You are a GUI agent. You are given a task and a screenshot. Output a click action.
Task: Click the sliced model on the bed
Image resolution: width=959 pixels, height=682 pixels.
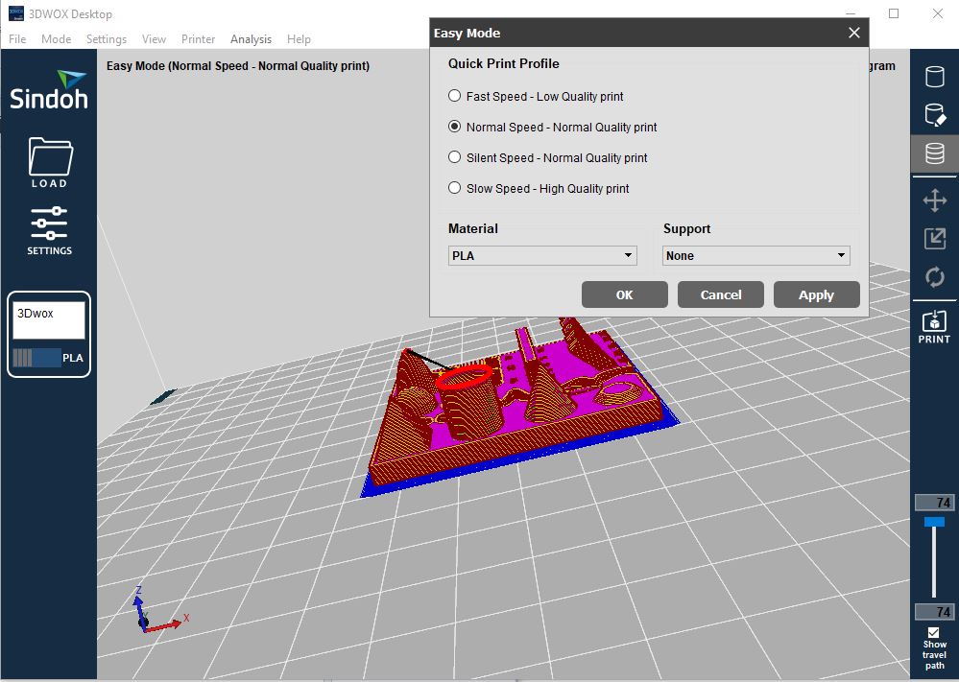pyautogui.click(x=518, y=407)
